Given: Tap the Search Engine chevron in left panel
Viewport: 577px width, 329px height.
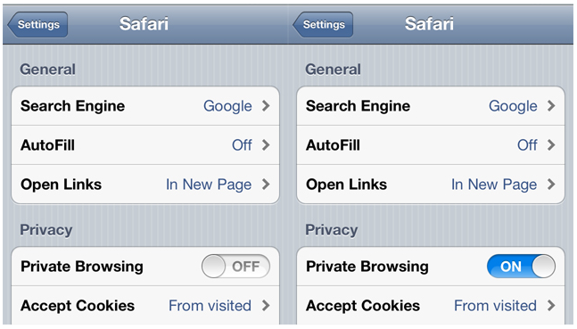Looking at the screenshot, I should coord(266,106).
